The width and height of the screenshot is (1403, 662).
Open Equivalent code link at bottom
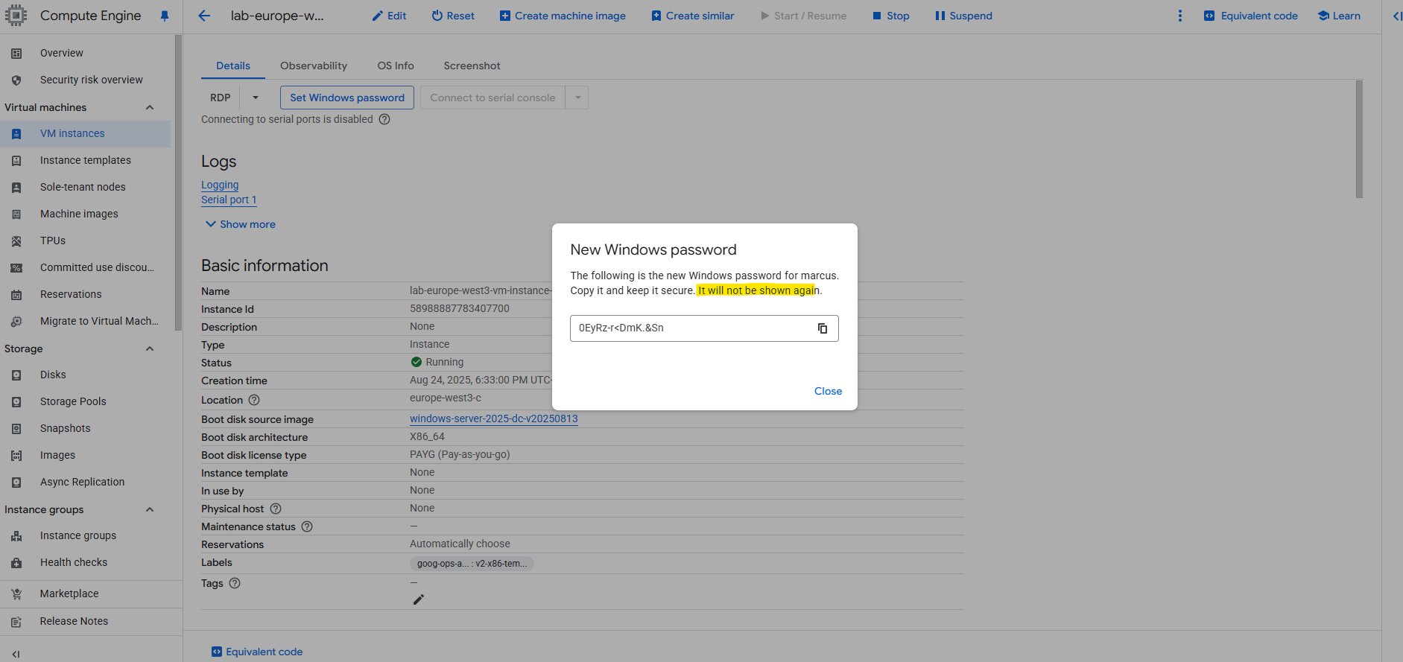coord(257,652)
